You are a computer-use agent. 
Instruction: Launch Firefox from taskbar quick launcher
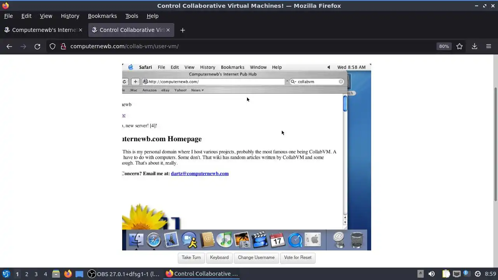pyautogui.click(x=68, y=274)
